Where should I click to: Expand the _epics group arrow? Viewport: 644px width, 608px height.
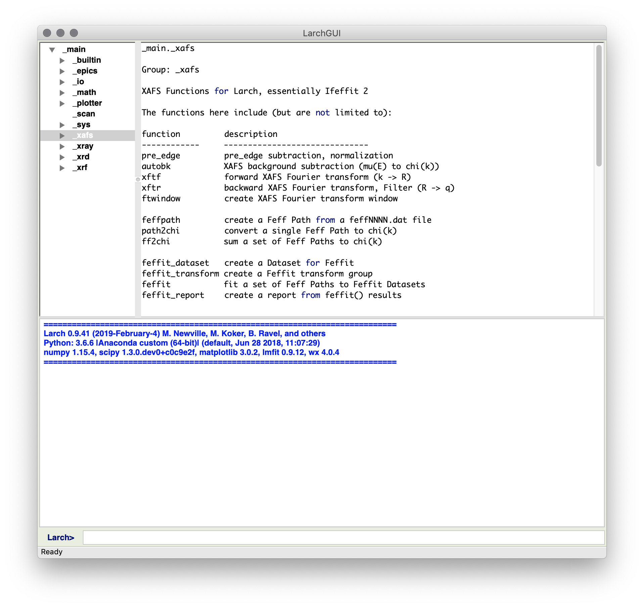pos(62,71)
